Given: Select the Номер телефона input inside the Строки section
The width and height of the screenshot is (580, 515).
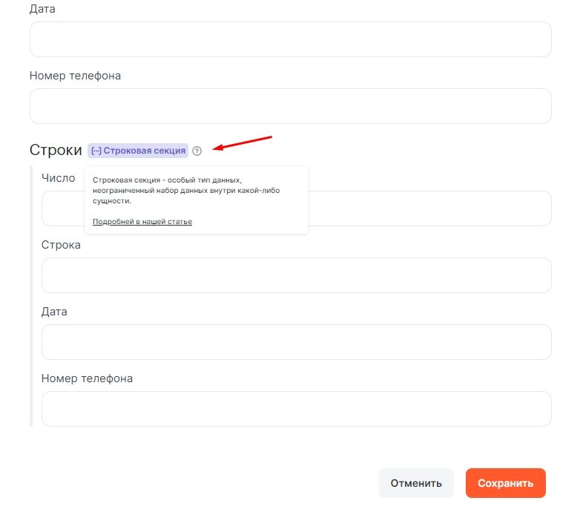Looking at the screenshot, I should (x=296, y=409).
